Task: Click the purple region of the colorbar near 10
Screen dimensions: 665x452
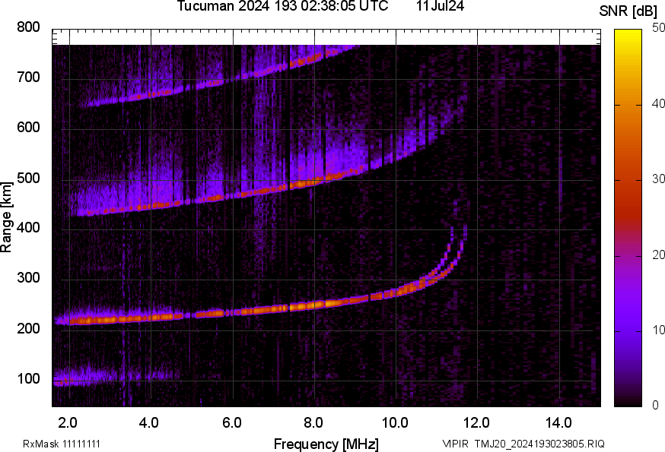Action: (x=628, y=330)
